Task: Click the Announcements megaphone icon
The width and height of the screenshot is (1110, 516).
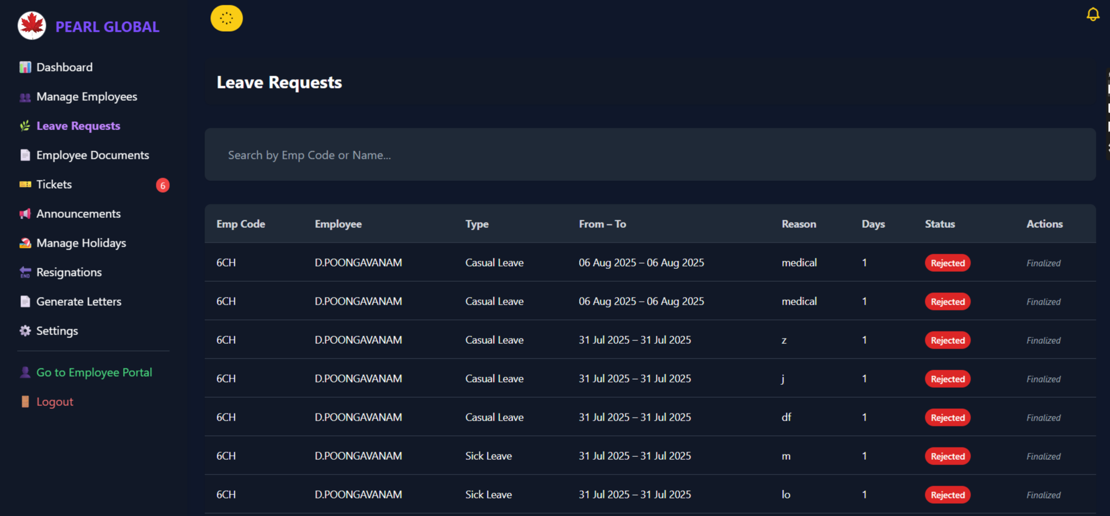Action: pos(25,214)
